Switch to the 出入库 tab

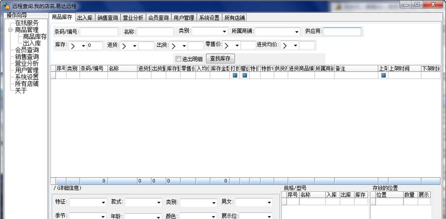click(x=85, y=18)
